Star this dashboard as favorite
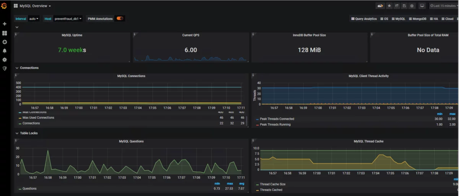Viewport: 459px width, 196px height. [x=389, y=6]
